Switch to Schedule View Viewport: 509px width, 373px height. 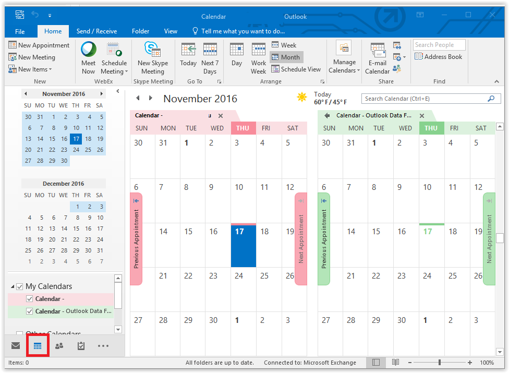point(296,69)
